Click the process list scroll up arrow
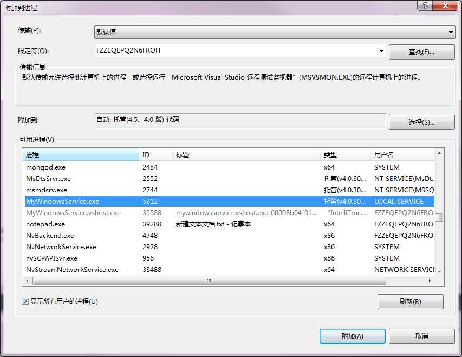The height and width of the screenshot is (357, 462). click(x=439, y=153)
